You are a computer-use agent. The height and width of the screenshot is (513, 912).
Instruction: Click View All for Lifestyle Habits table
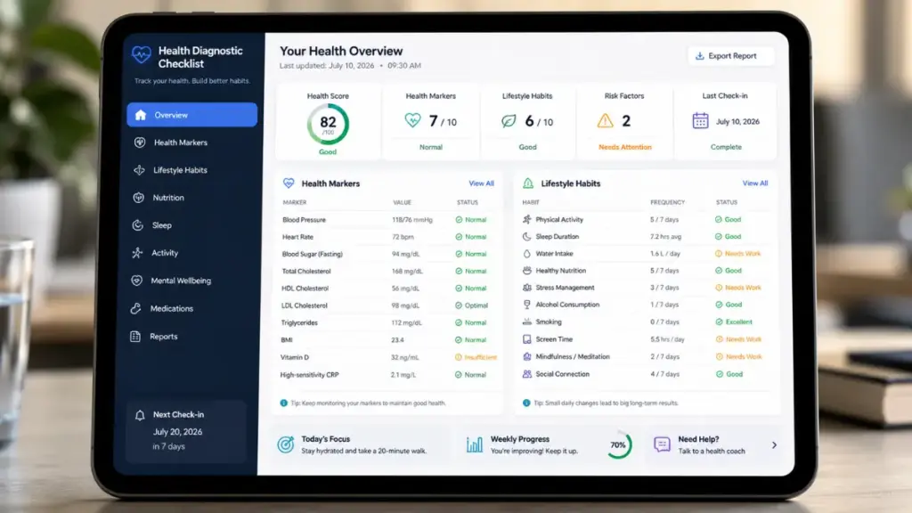[755, 183]
